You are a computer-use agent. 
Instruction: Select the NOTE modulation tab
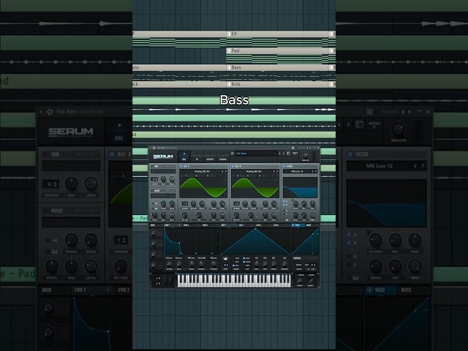(309, 225)
